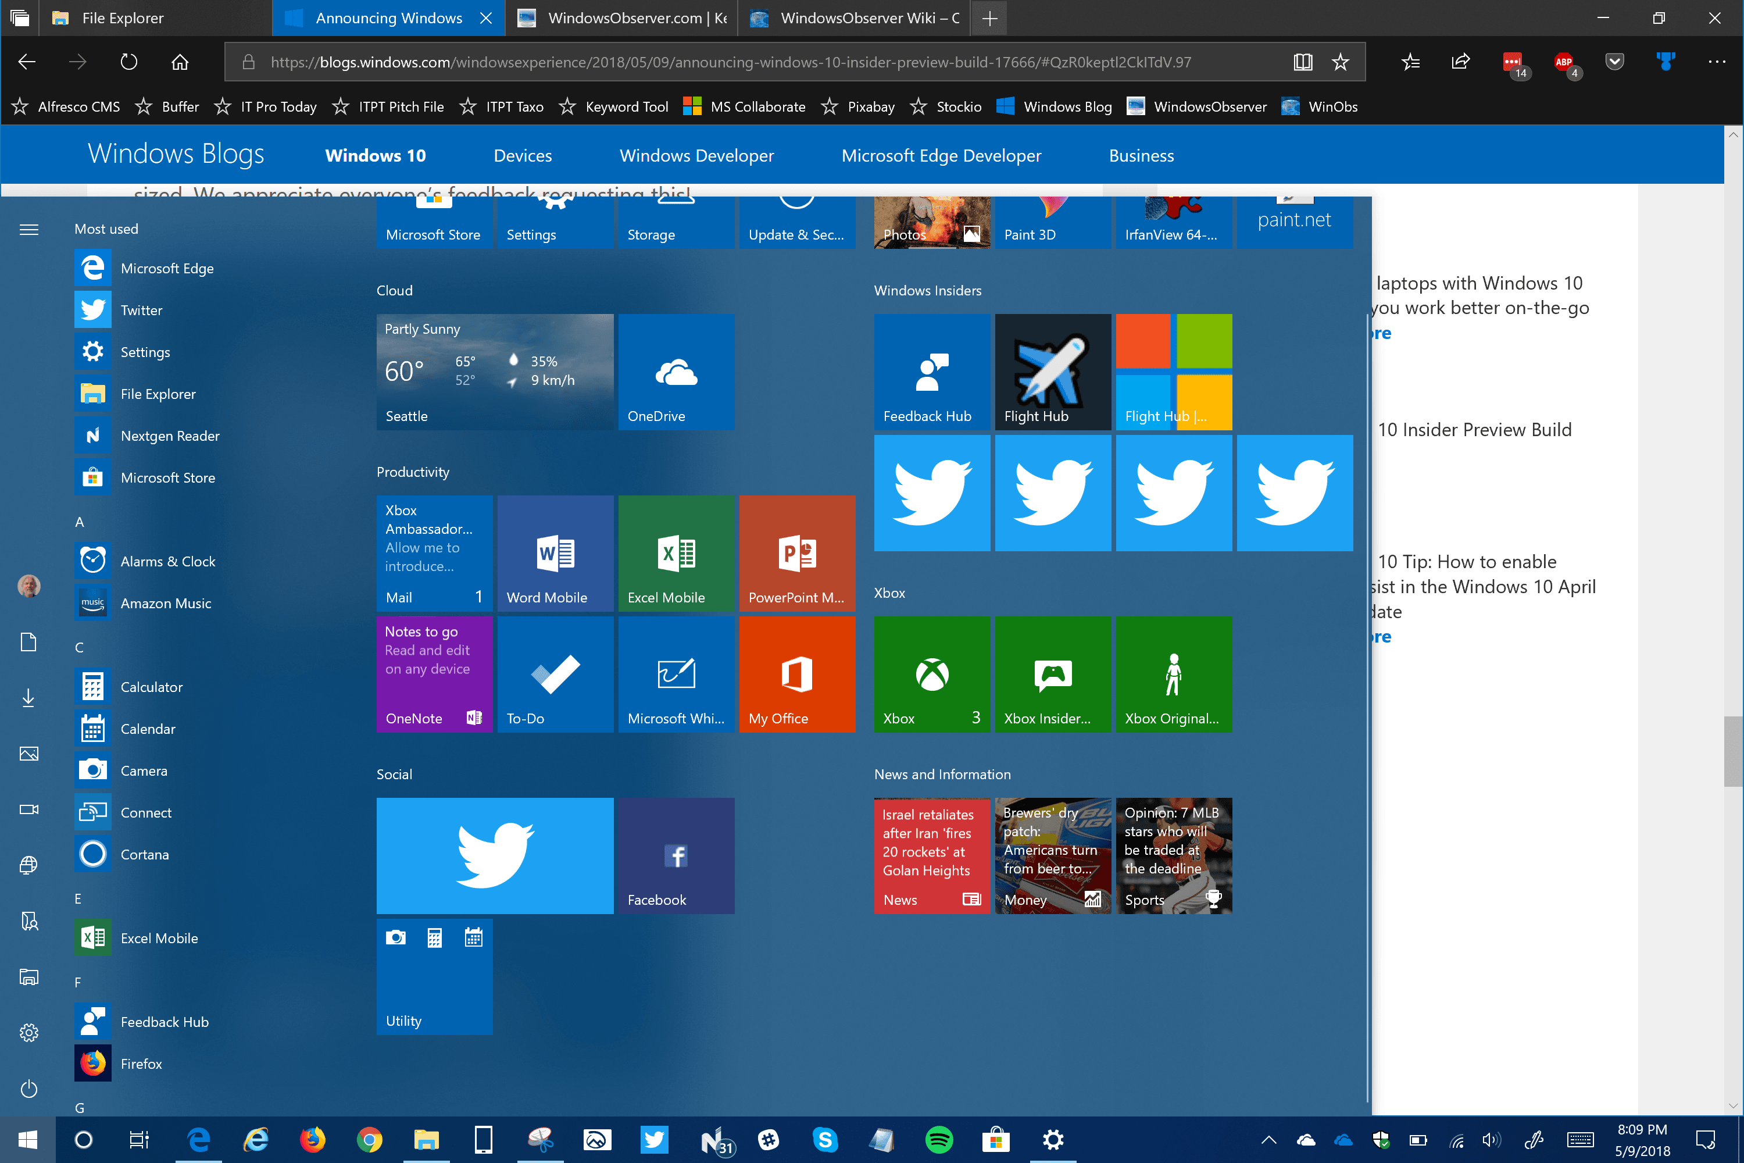Toggle Task View in the taskbar
Viewport: 1744px width, 1163px height.
point(139,1139)
